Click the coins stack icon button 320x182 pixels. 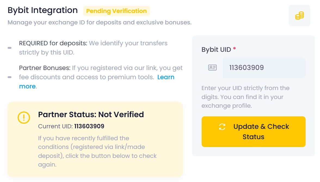[299, 16]
